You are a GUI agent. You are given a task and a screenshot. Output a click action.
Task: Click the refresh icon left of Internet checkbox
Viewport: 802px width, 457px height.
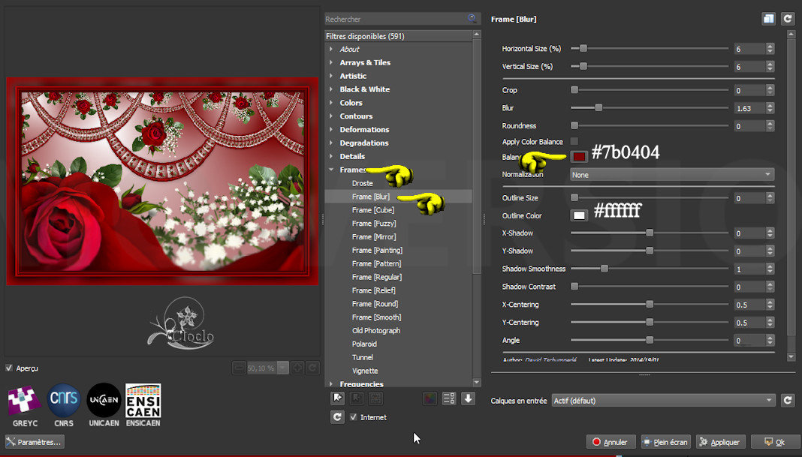338,417
